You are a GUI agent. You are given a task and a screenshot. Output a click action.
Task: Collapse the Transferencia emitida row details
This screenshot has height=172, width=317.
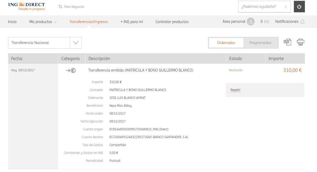140,70
